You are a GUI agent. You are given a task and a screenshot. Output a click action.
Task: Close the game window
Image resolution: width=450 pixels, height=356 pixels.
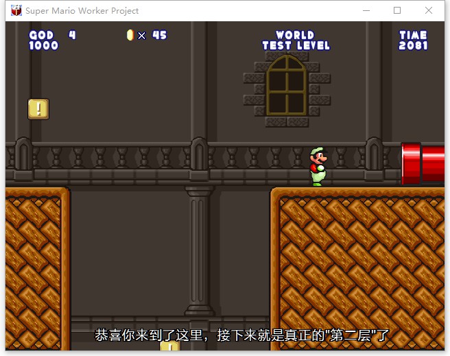[429, 10]
